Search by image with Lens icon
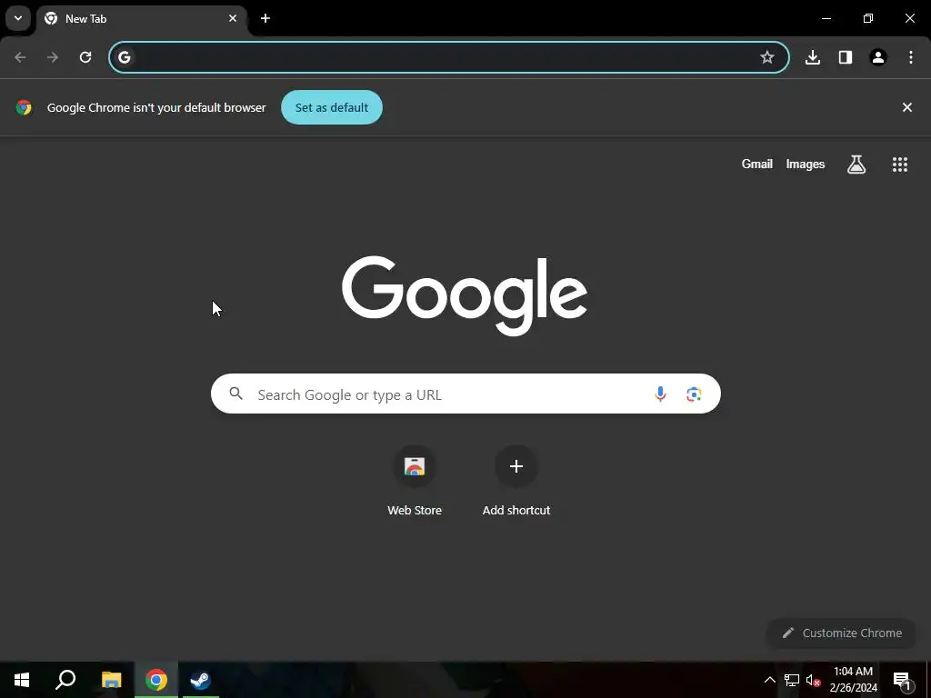Viewport: 931px width, 698px height. click(694, 394)
